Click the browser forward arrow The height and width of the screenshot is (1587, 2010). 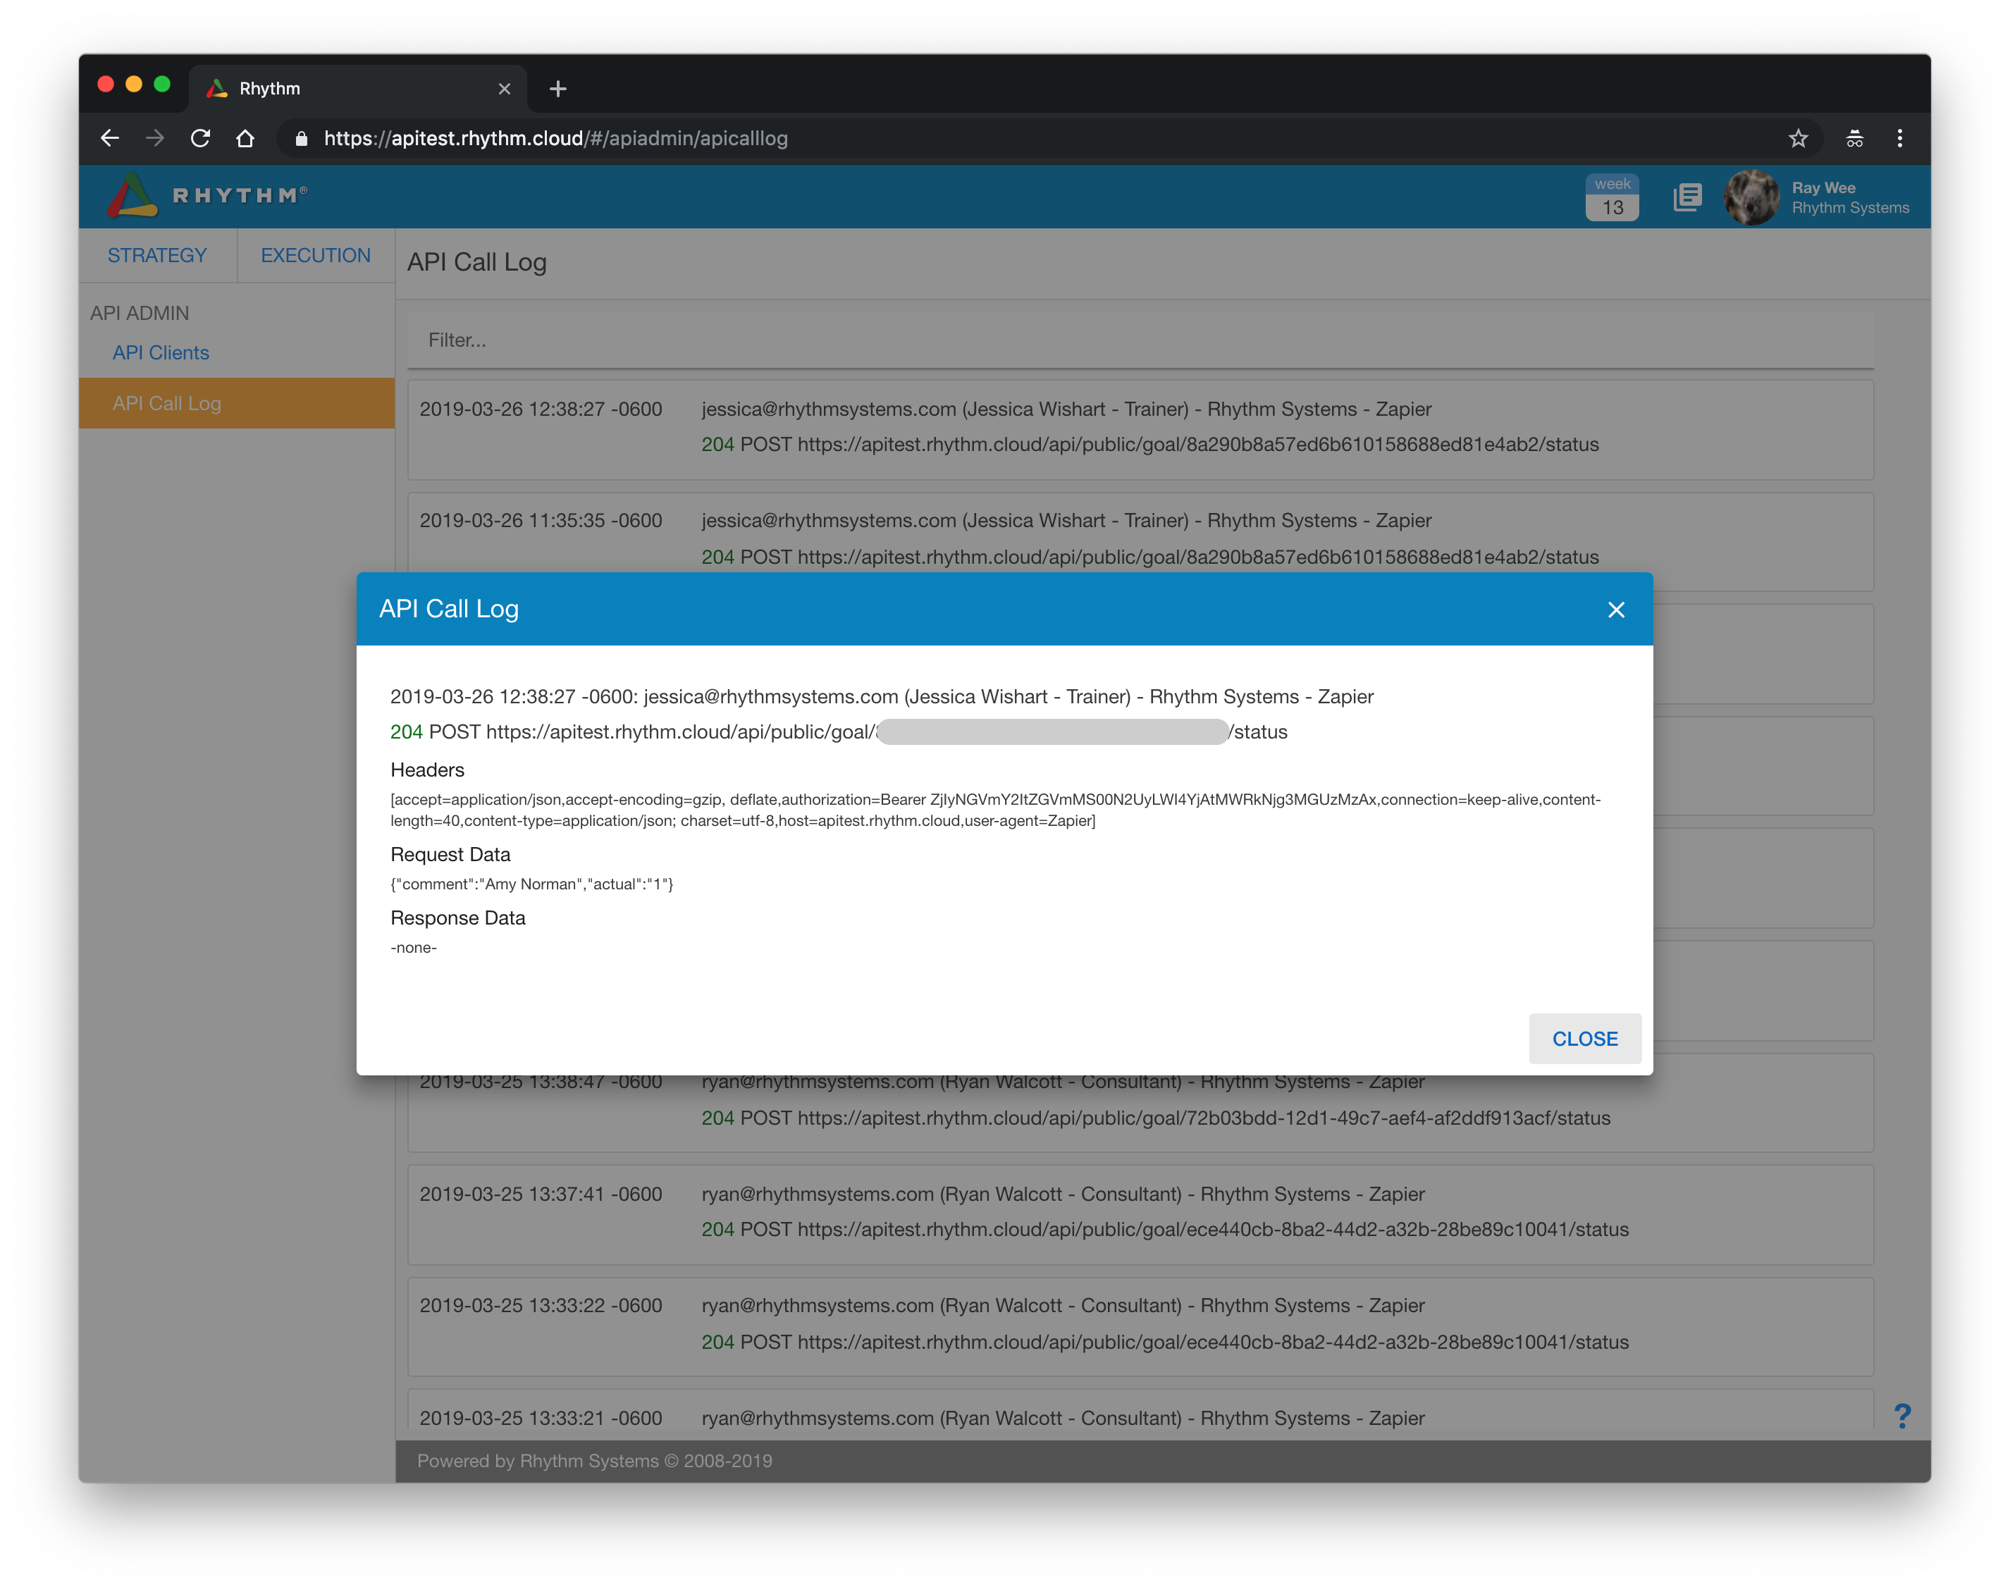pos(155,138)
